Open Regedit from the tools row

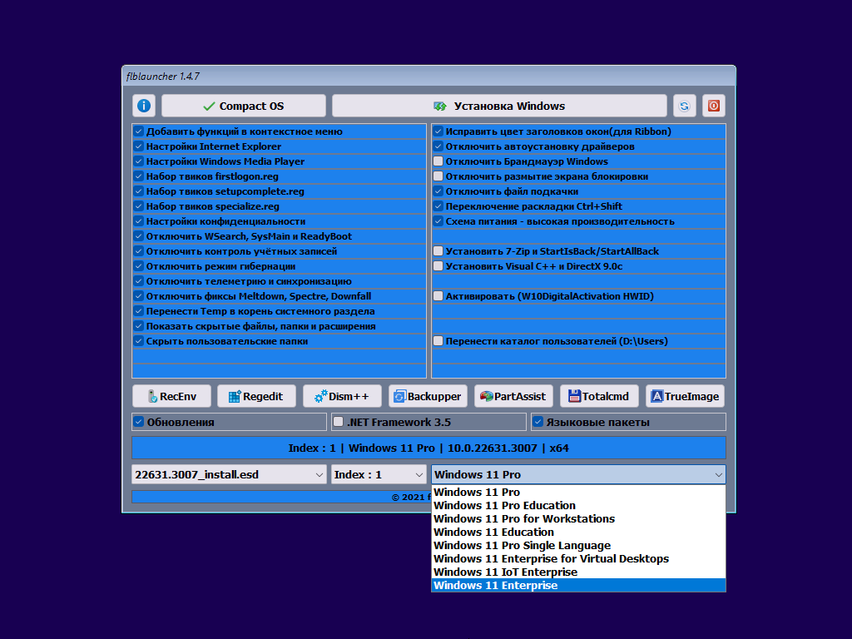click(256, 395)
